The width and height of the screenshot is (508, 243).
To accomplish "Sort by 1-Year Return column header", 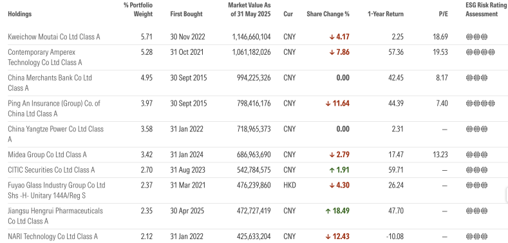I will coord(386,14).
